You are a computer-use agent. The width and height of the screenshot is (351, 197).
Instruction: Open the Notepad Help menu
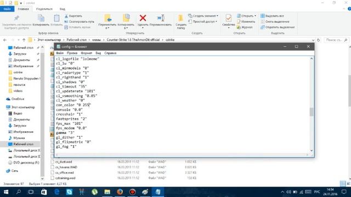pyautogui.click(x=110, y=53)
